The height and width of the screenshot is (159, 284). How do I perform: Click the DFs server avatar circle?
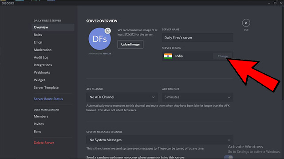[x=99, y=39]
